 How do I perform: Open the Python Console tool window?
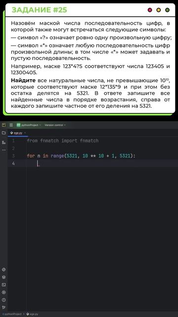click(3, 269)
